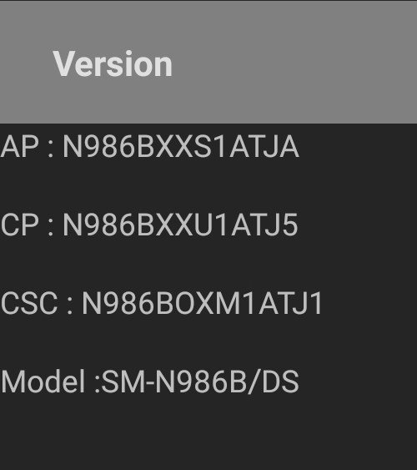Screen dimensions: 417x470
Task: Select the CSC version line
Action: tap(162, 303)
